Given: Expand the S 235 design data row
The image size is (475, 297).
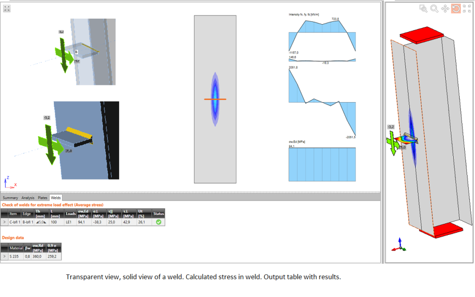Looking at the screenshot, I should click(4, 256).
